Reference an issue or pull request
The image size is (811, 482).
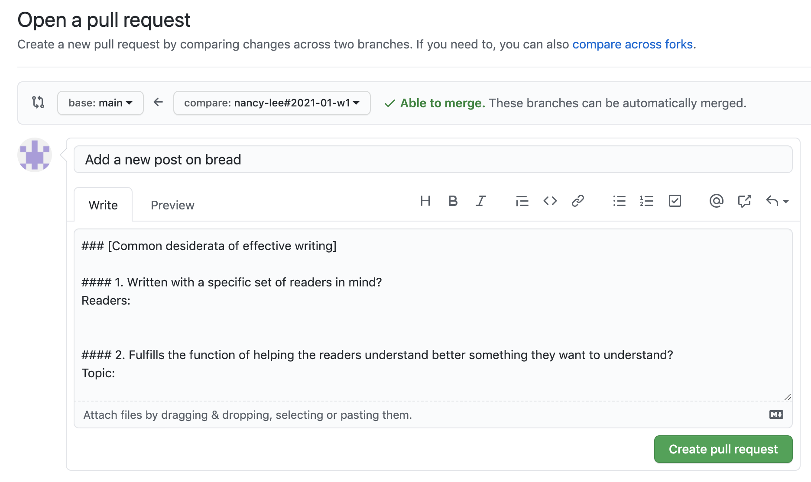(x=744, y=201)
